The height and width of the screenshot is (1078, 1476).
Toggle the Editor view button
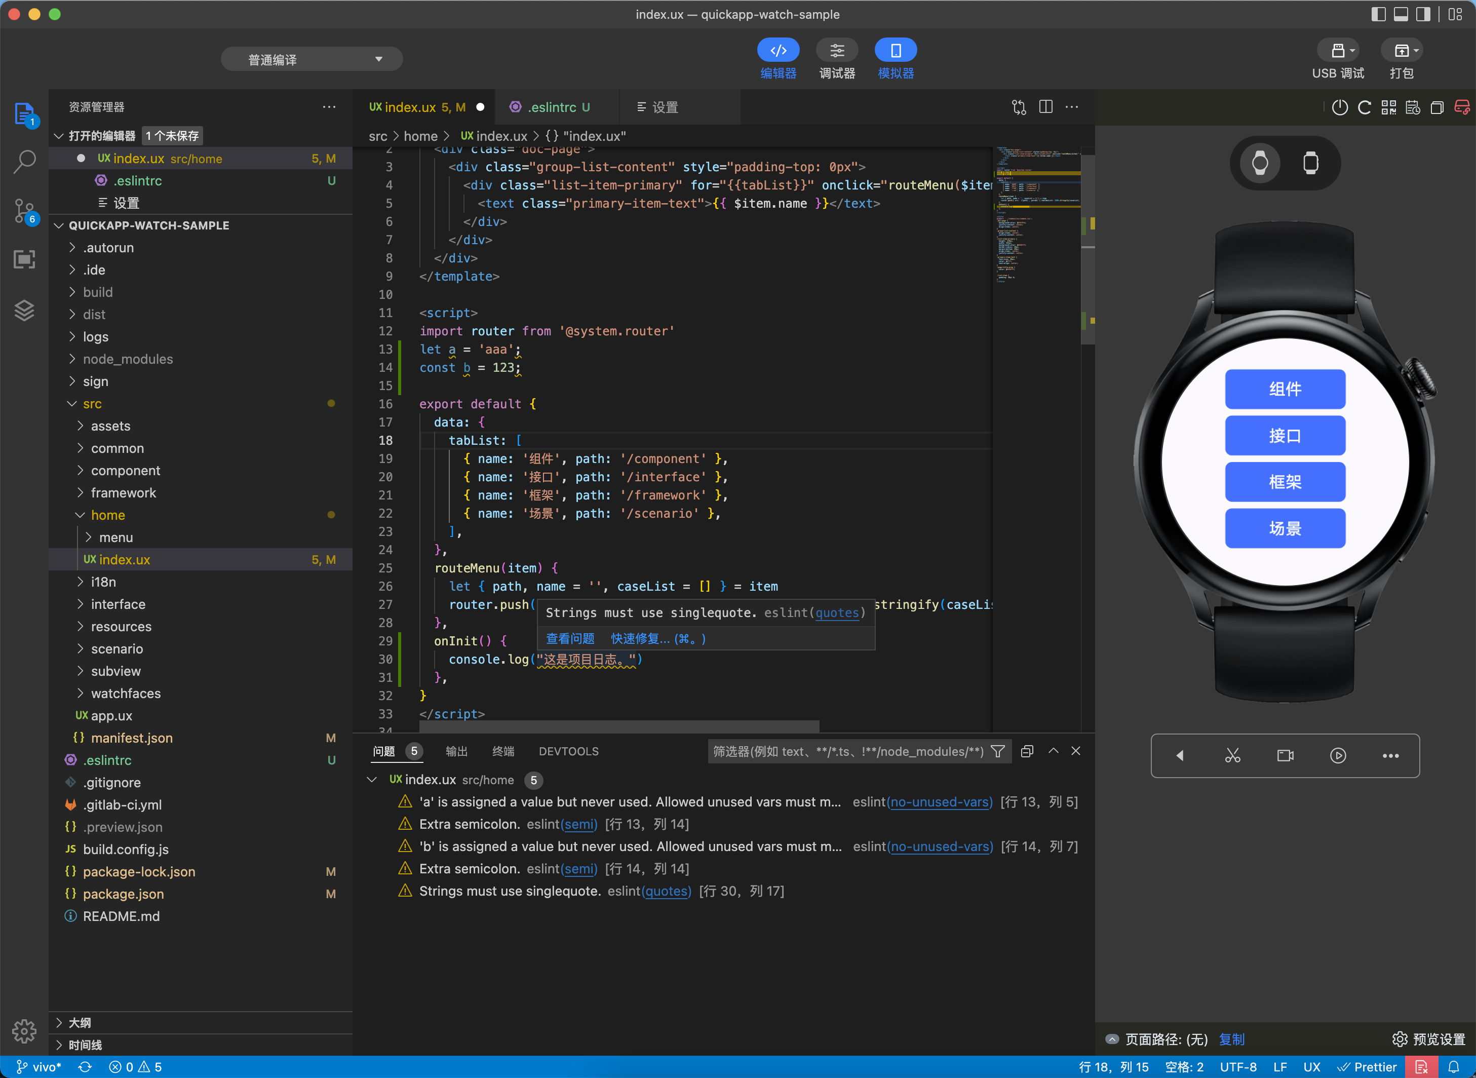pyautogui.click(x=778, y=59)
